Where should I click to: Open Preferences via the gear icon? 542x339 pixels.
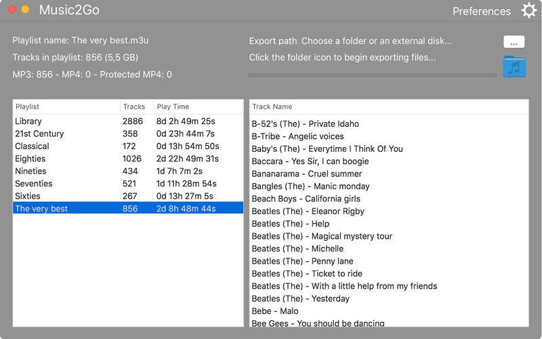529,10
